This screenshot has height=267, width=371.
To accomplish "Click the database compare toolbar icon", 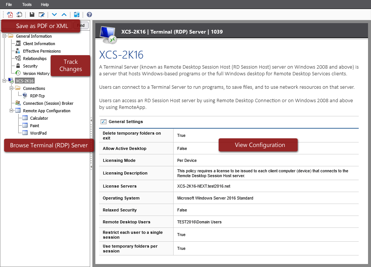I will tap(77, 15).
